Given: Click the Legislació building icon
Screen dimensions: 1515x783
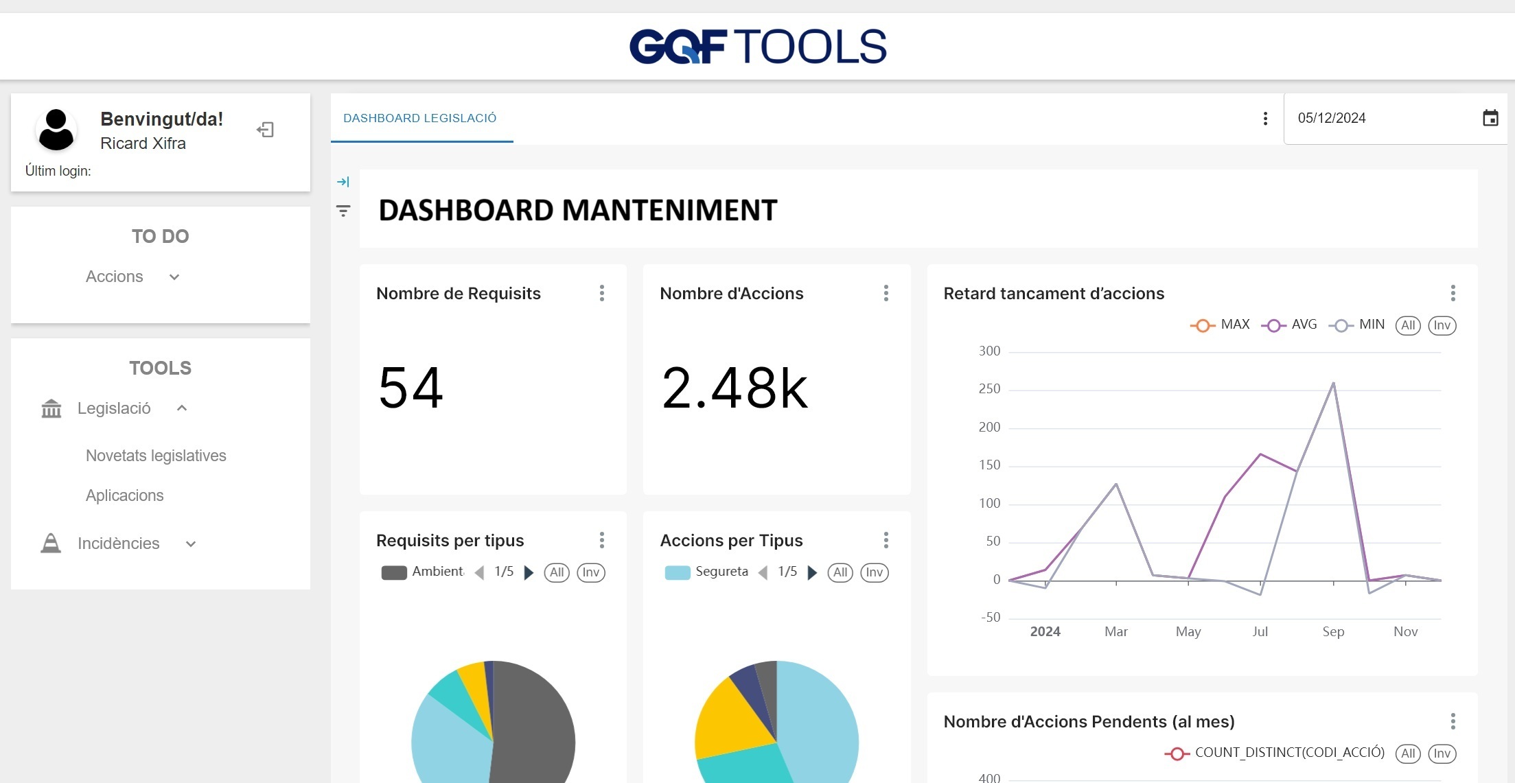Looking at the screenshot, I should coord(51,409).
